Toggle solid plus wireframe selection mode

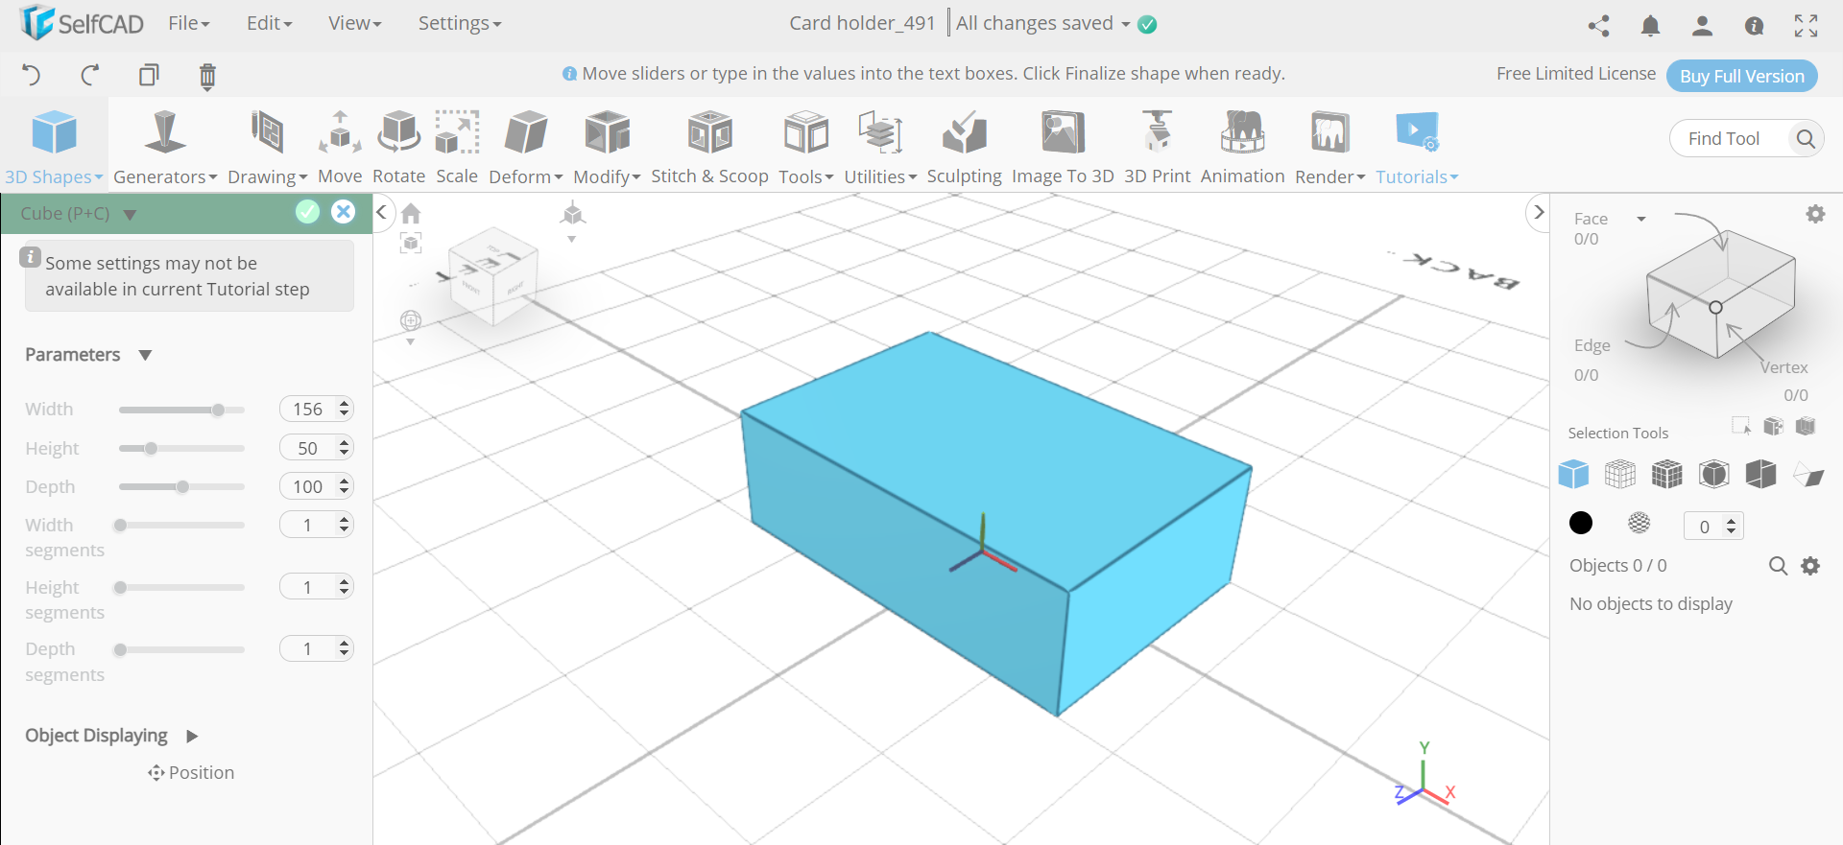1667,474
